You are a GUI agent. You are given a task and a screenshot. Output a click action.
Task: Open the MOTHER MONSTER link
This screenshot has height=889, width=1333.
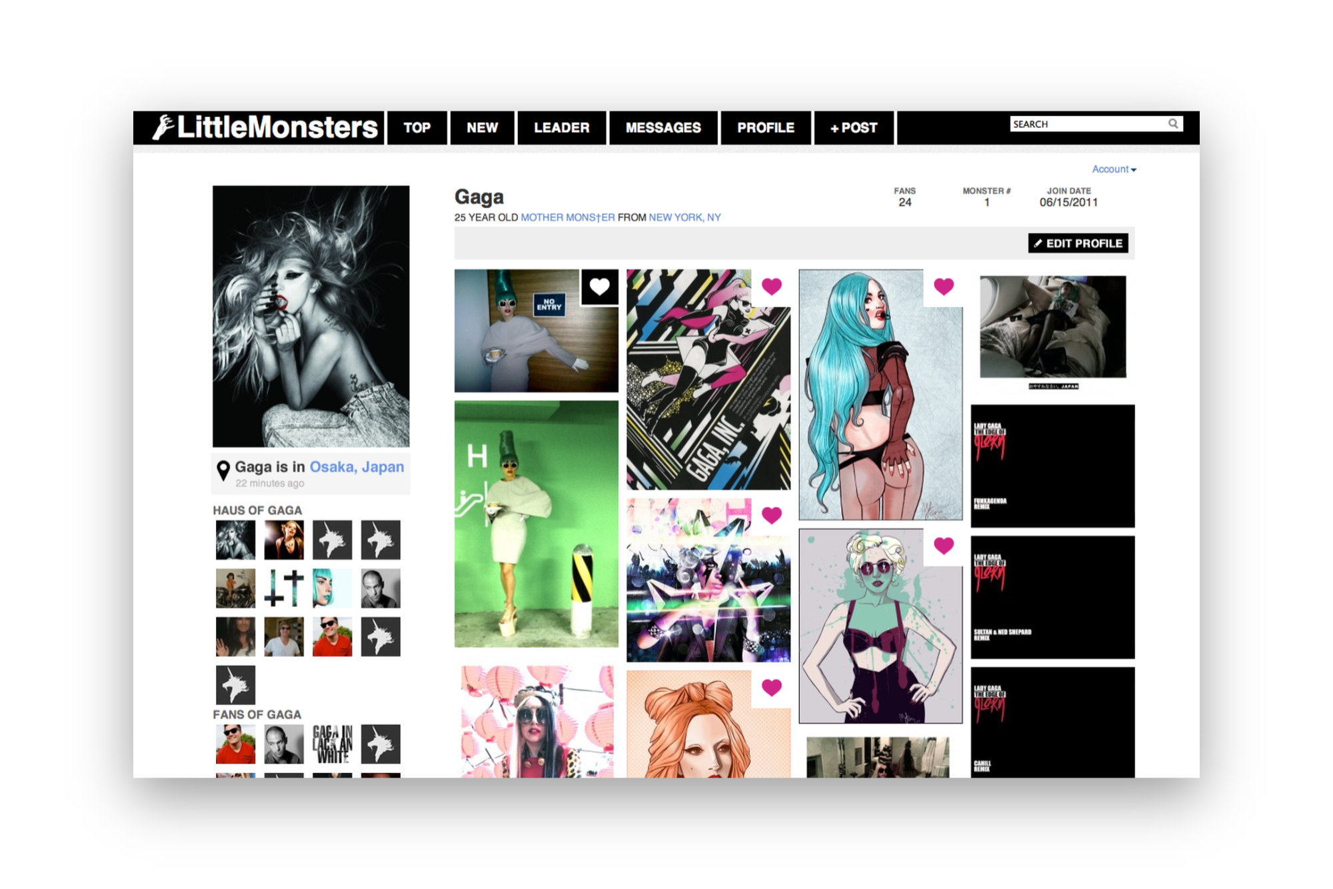click(567, 217)
